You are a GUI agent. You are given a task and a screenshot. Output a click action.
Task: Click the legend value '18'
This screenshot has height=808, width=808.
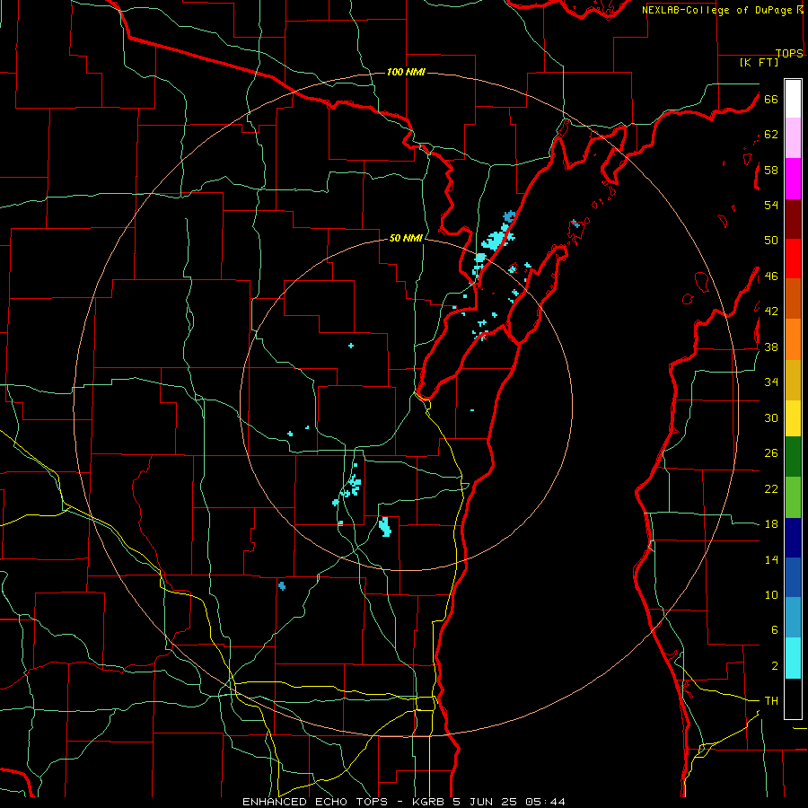(x=771, y=524)
